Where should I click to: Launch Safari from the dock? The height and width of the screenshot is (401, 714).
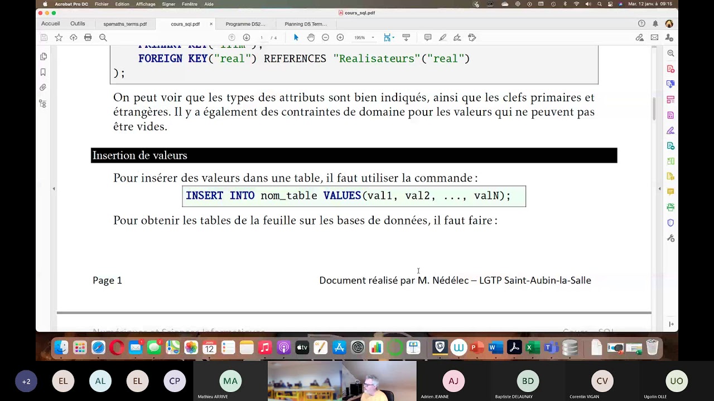pyautogui.click(x=98, y=348)
